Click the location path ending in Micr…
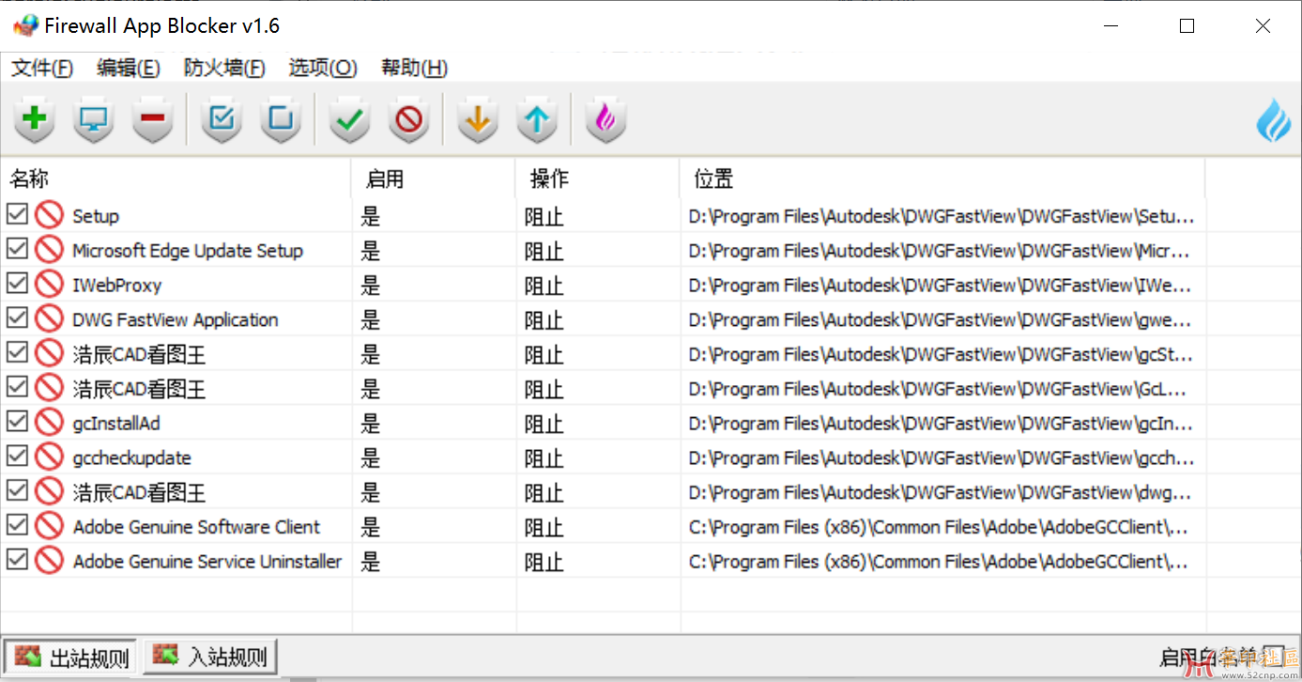1302x682 pixels. (940, 251)
